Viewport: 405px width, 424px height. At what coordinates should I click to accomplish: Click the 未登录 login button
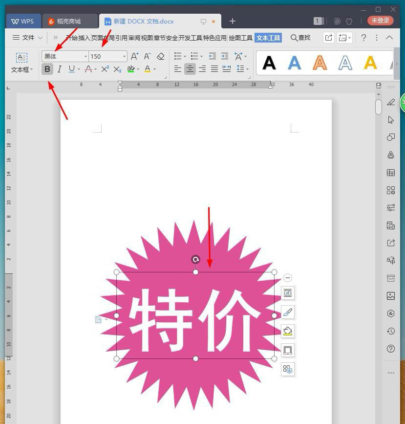380,21
